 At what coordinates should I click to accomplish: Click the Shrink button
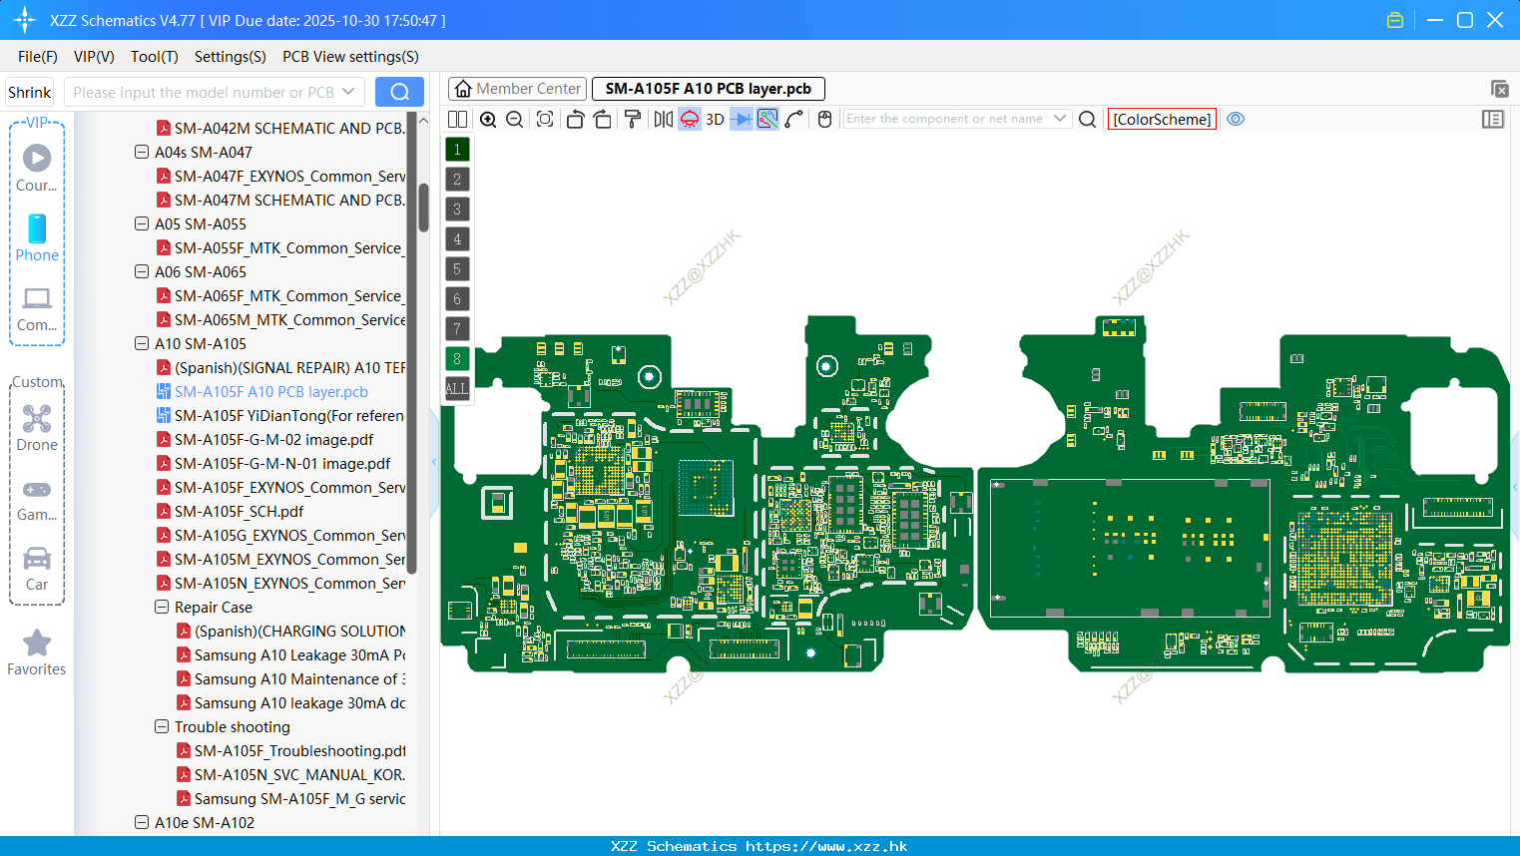[29, 92]
